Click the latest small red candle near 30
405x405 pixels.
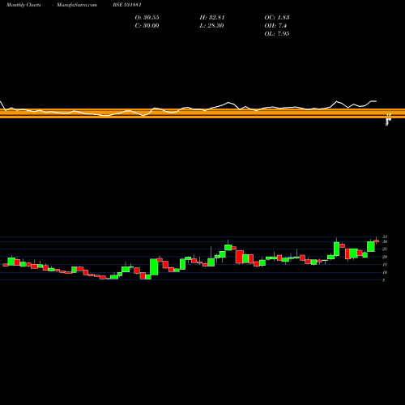[x=377, y=241]
